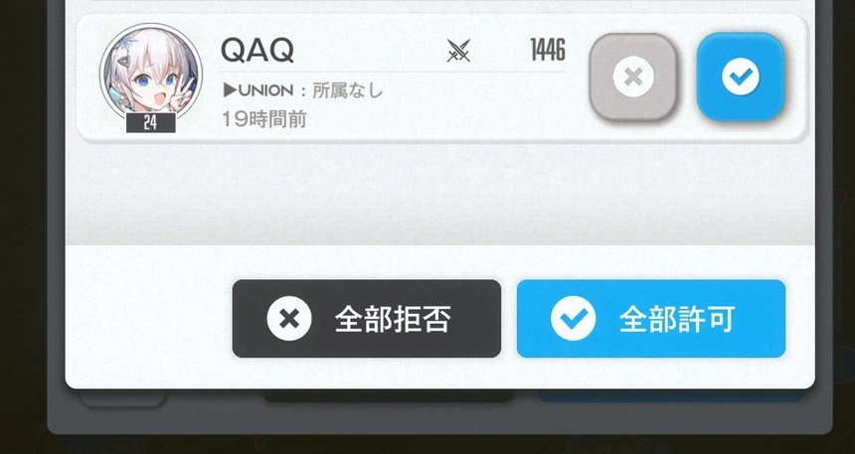Click the partly hidden blue button behind the dialog
The image size is (855, 454).
[671, 396]
